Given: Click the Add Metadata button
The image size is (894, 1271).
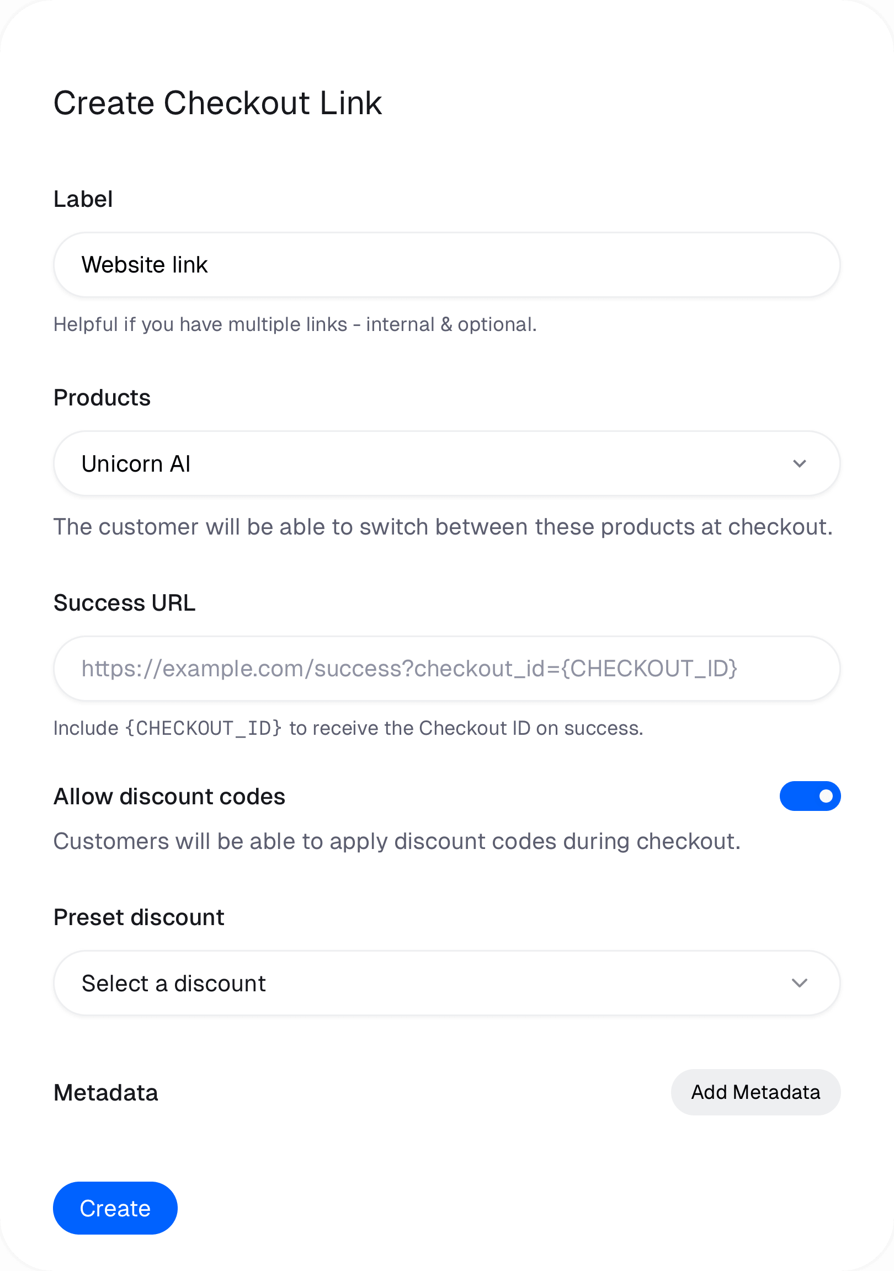Looking at the screenshot, I should click(755, 1092).
